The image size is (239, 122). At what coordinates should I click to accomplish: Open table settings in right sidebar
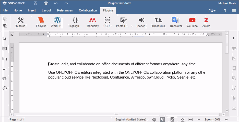pyautogui.click(x=234, y=49)
